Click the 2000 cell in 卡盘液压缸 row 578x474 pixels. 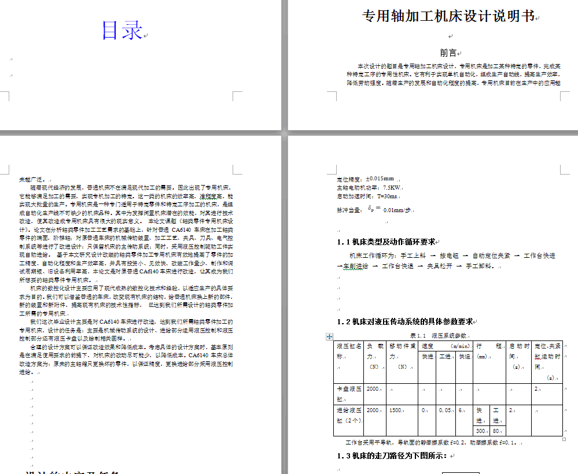(x=375, y=394)
